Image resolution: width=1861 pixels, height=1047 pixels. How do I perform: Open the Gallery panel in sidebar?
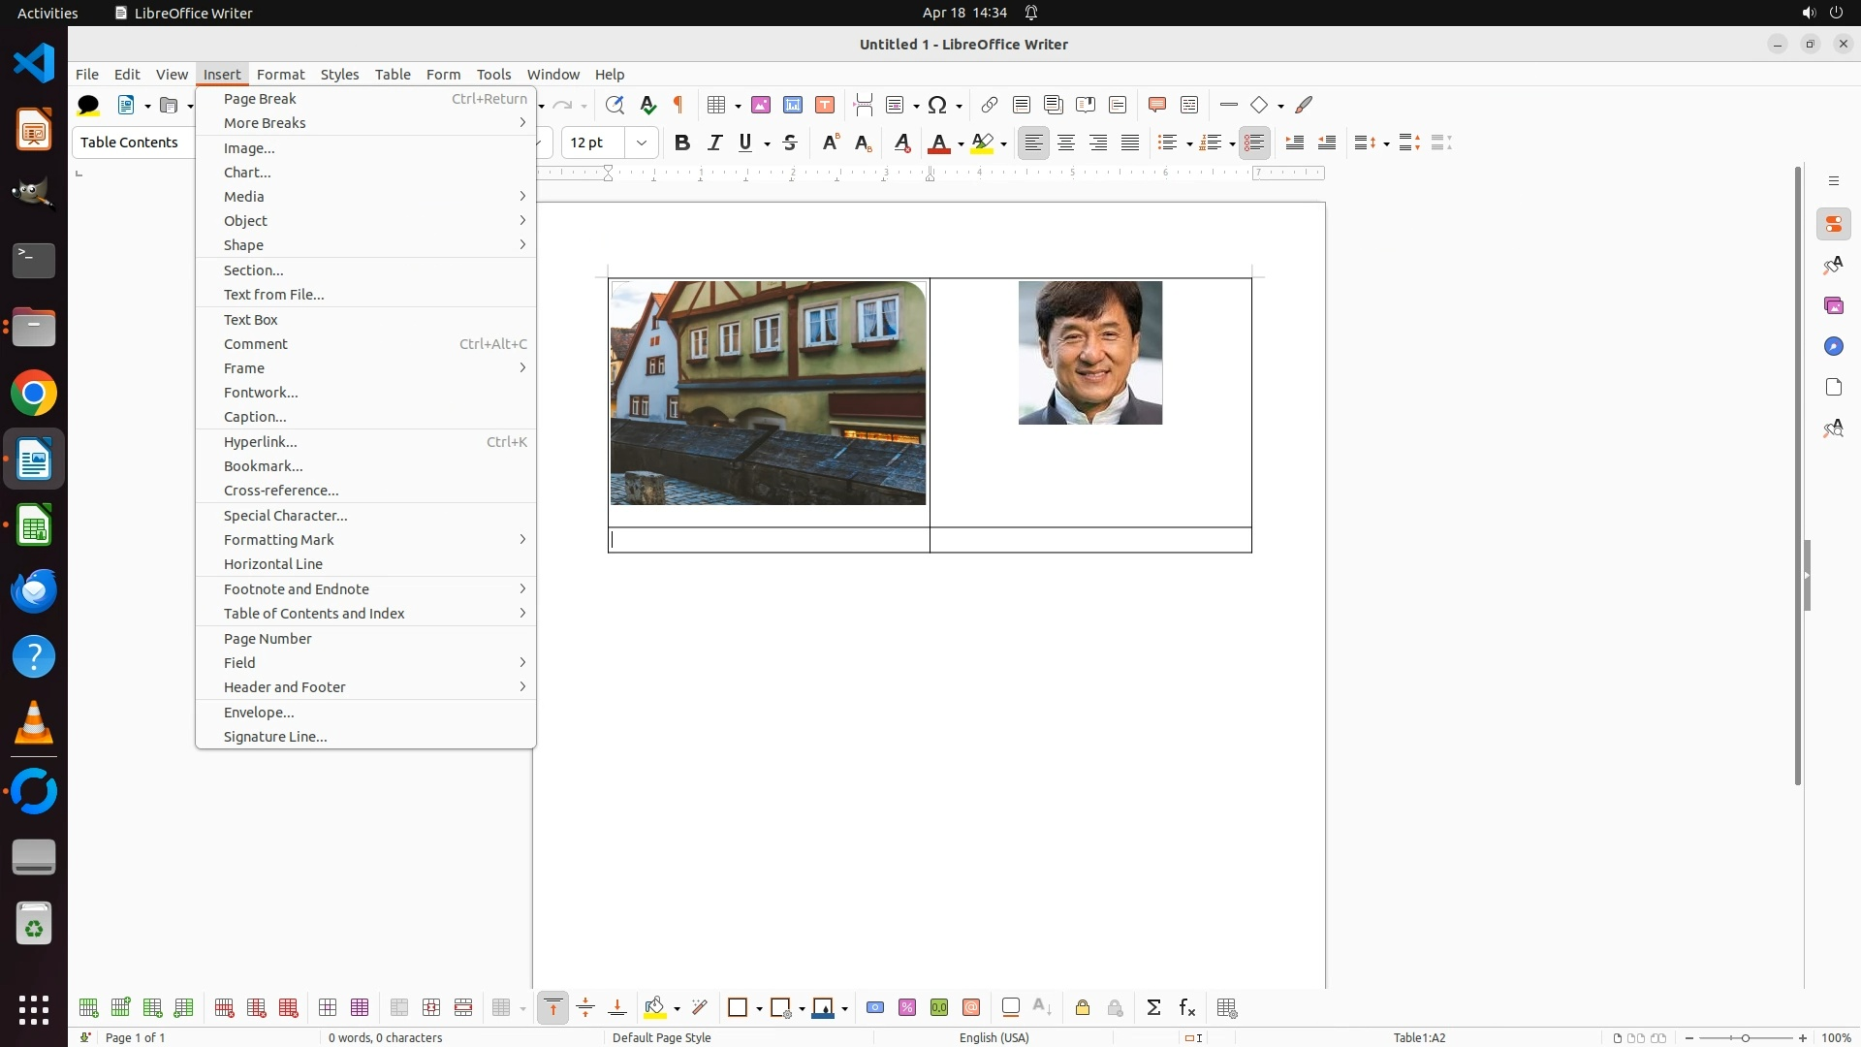pyautogui.click(x=1833, y=305)
